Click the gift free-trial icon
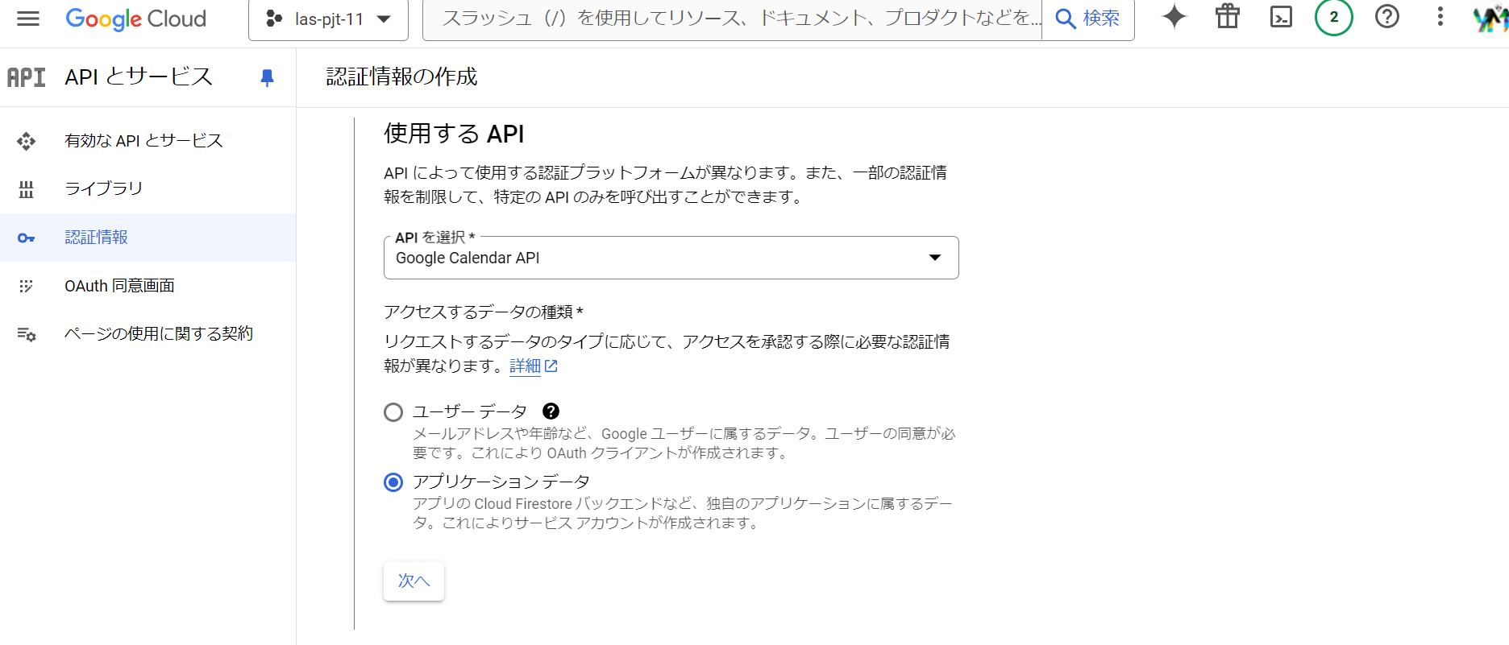 coord(1228,17)
